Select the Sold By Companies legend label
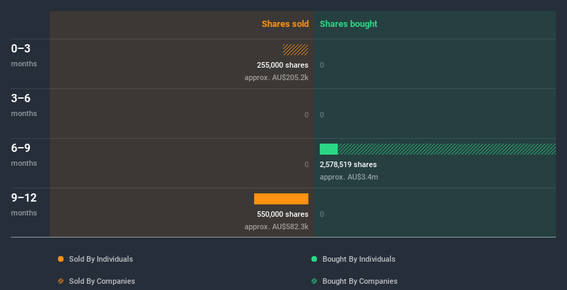 pyautogui.click(x=102, y=281)
